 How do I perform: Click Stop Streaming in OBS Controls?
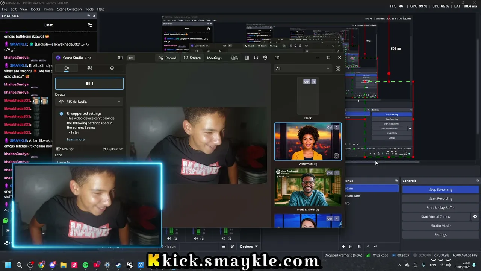click(440, 189)
